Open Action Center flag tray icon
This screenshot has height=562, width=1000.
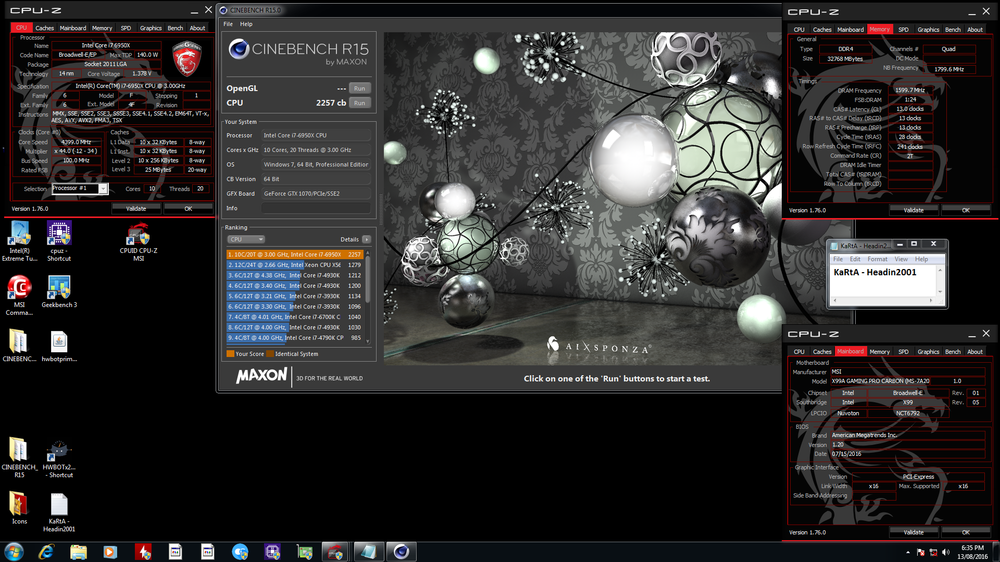click(921, 552)
